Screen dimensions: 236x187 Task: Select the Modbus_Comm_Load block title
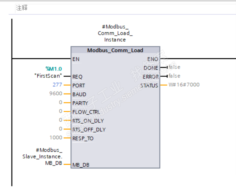point(115,50)
